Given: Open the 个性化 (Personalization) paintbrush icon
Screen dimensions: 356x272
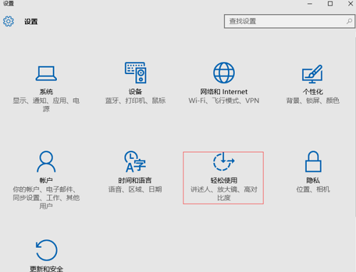Looking at the screenshot, I should pos(313,74).
